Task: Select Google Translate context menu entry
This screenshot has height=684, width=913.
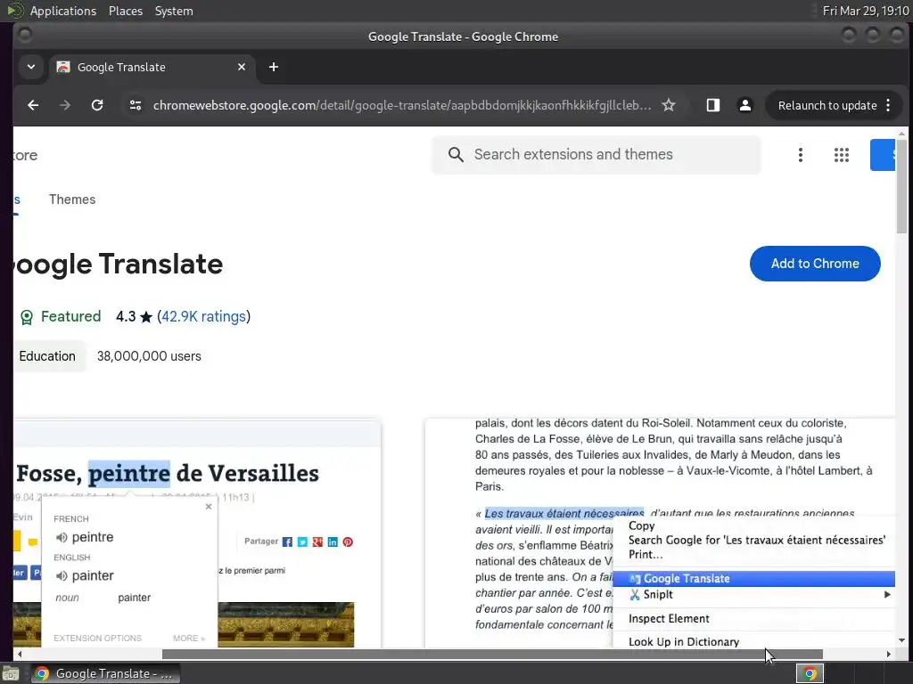Action: (x=754, y=579)
